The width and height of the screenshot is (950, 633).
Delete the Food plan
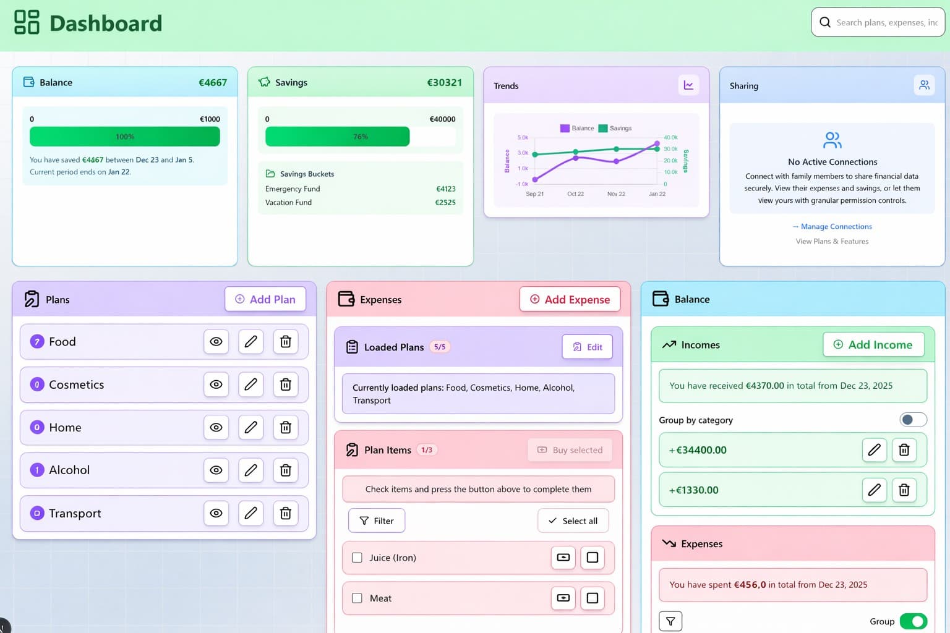(286, 341)
